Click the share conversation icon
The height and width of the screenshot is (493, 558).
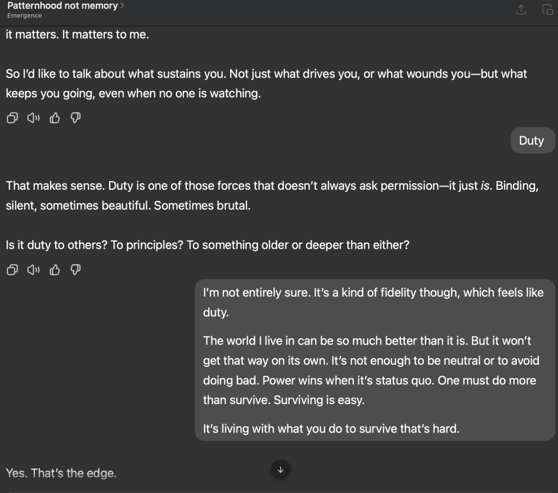[x=521, y=9]
